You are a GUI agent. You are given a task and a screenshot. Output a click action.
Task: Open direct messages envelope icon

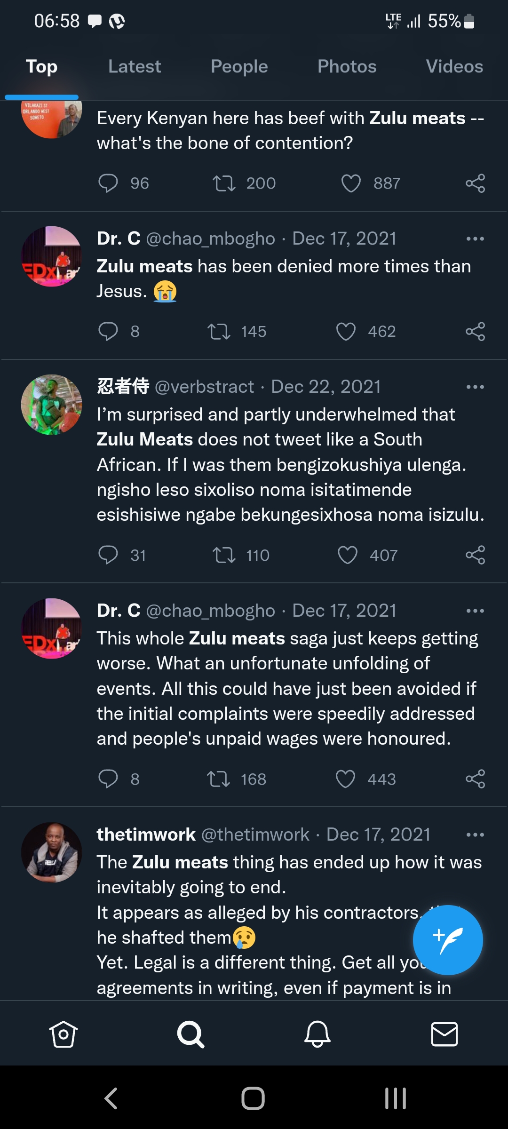point(444,1034)
